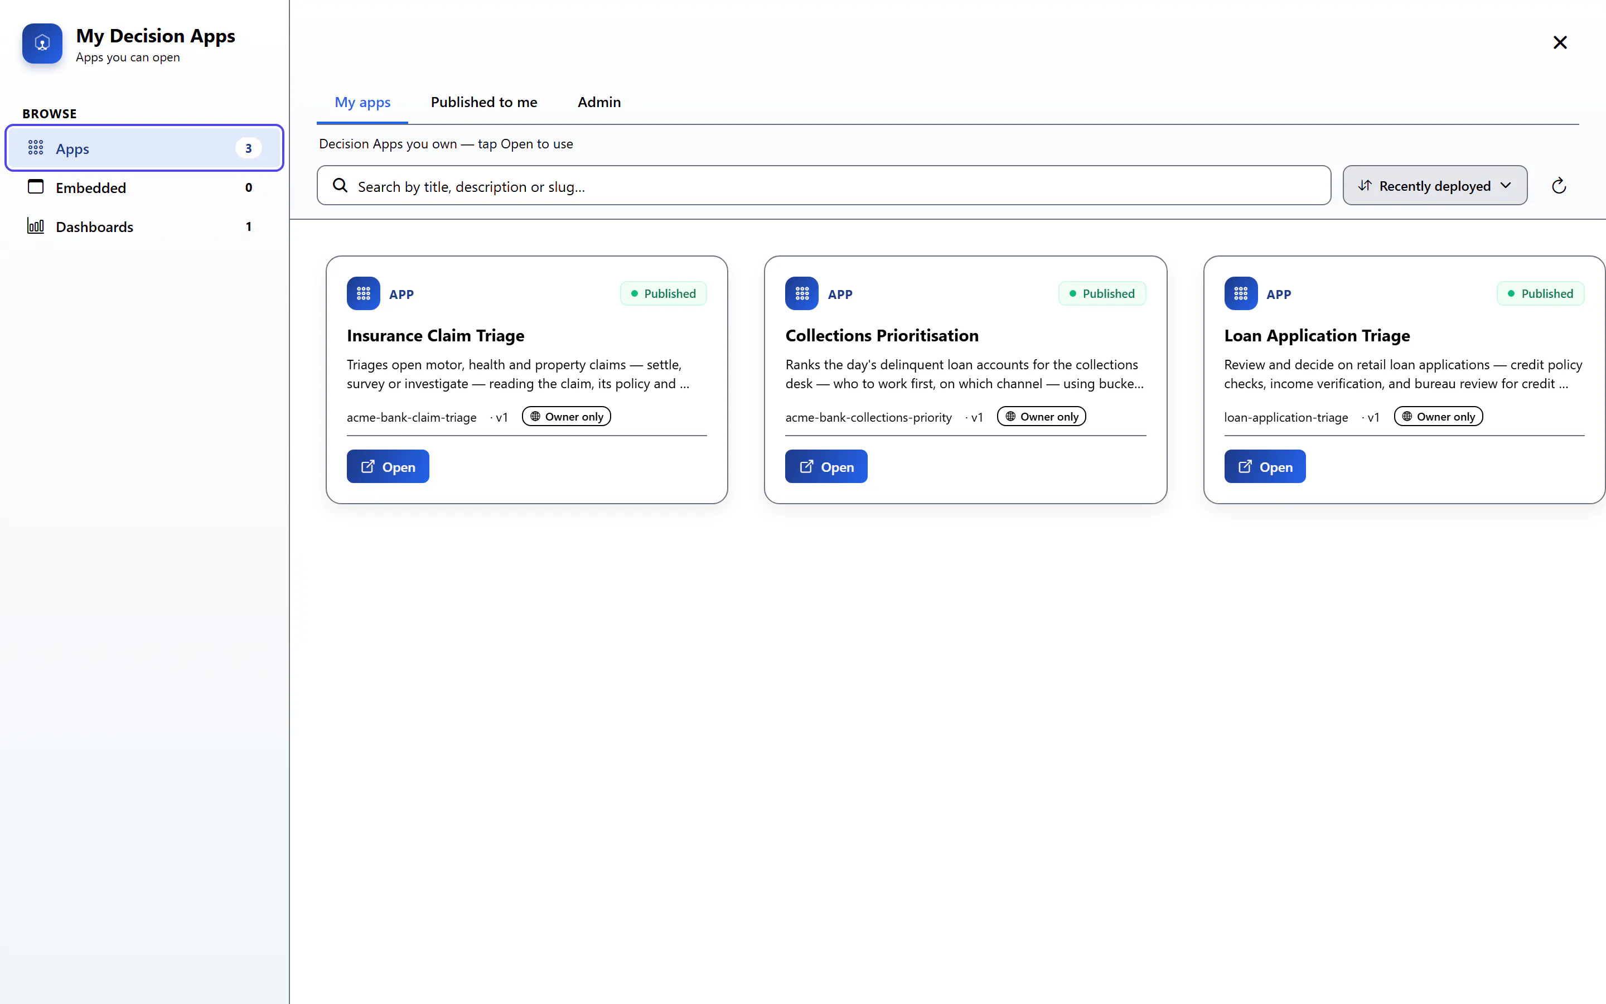Click the loan-application-triage slug
The width and height of the screenshot is (1606, 1004).
click(x=1286, y=417)
